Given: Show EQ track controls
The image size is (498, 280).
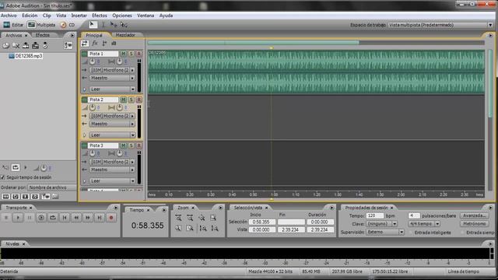Looking at the screenshot, I should point(114,44).
